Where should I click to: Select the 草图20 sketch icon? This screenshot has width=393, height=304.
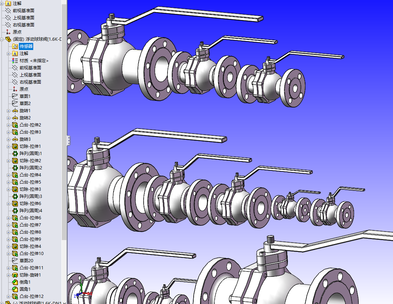click(x=15, y=261)
